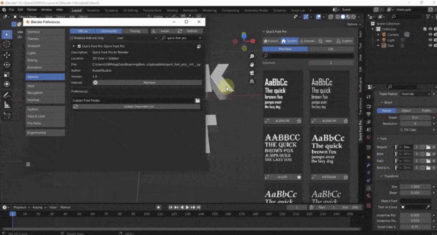Select the ALGER font preview thumbnail
This screenshot has height=235, width=437.
(283, 150)
